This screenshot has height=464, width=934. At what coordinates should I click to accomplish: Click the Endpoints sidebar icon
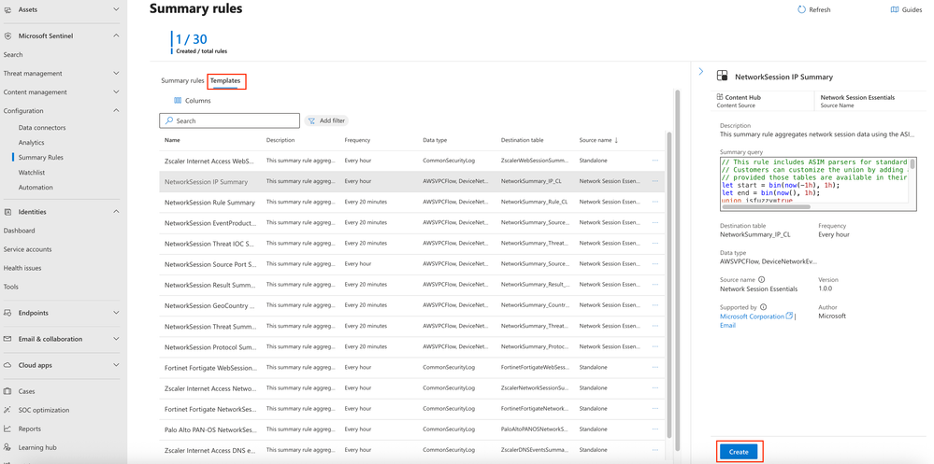click(7, 313)
